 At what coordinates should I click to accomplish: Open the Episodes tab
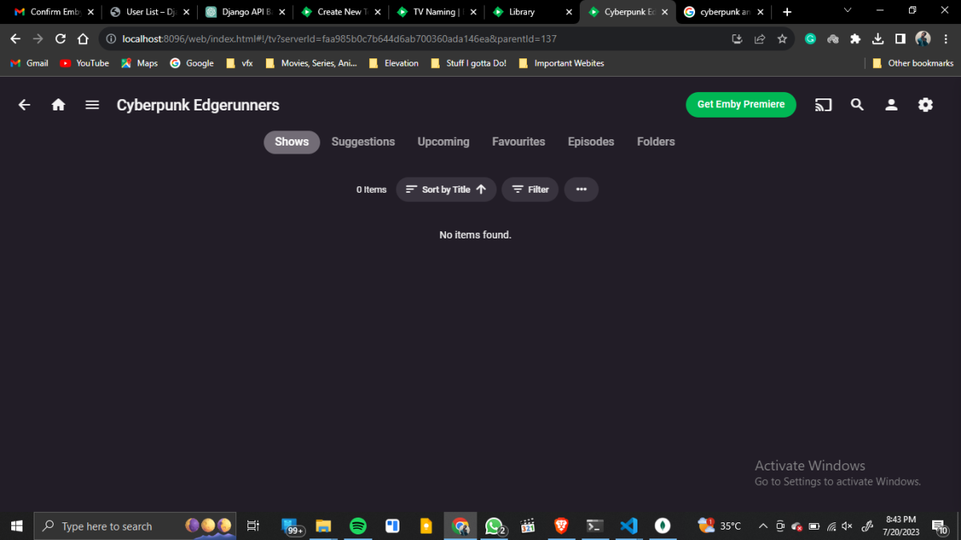pyautogui.click(x=591, y=142)
